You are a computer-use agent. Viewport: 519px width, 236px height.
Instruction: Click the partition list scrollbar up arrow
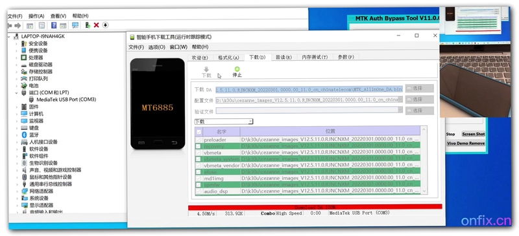[x=424, y=130]
